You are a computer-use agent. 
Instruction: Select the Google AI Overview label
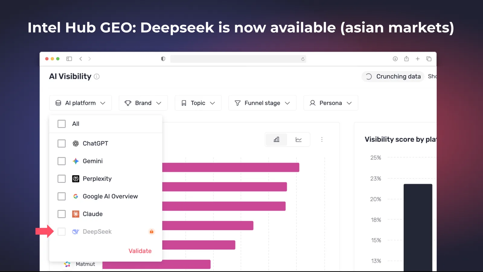110,196
